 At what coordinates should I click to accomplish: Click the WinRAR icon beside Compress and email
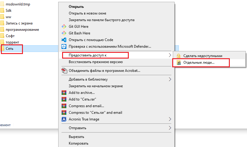click(64, 106)
